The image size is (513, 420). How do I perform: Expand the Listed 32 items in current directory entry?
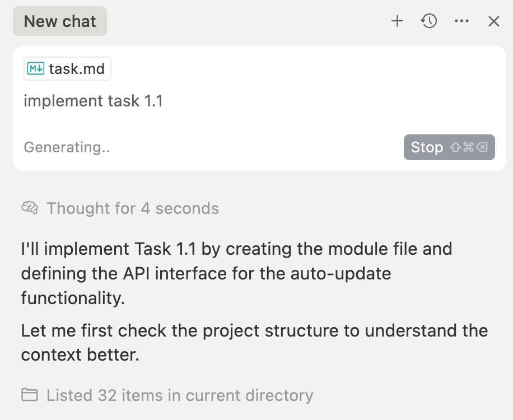click(x=179, y=395)
